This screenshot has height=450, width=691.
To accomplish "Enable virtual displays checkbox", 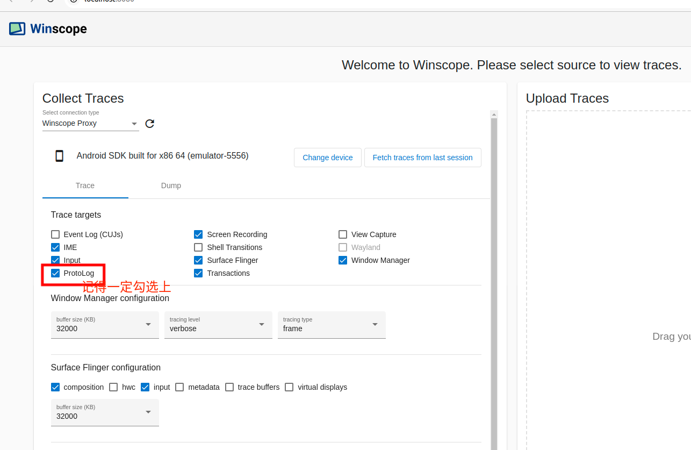I will click(289, 387).
